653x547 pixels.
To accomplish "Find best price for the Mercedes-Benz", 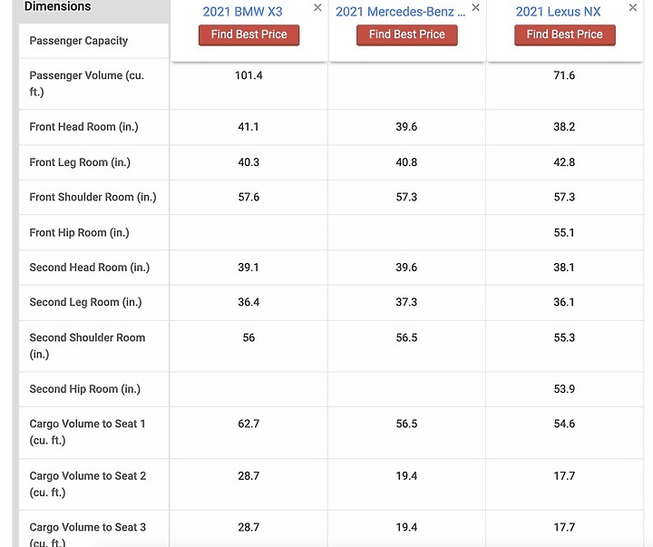I will click(406, 34).
